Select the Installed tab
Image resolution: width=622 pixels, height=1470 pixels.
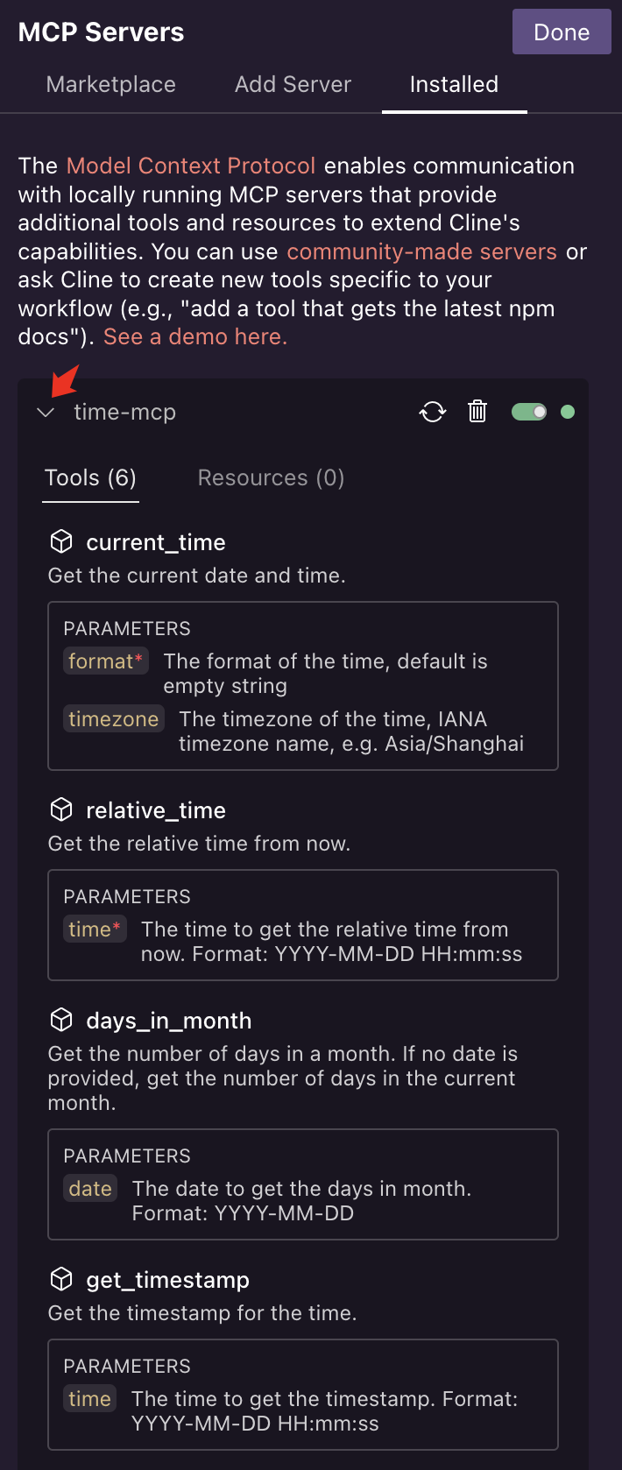coord(454,84)
